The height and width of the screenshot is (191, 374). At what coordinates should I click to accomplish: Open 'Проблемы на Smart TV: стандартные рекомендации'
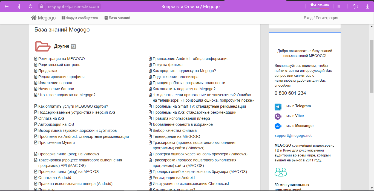[199, 106]
